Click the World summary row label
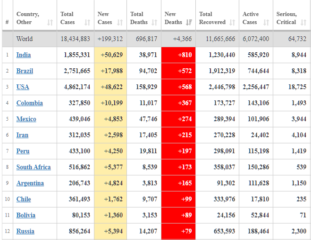 25,39
